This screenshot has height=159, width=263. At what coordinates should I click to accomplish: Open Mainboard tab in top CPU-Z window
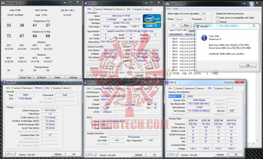pos(108,10)
